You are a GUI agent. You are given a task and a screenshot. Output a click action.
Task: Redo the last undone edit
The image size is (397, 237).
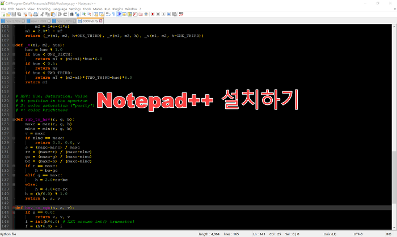(65, 14)
